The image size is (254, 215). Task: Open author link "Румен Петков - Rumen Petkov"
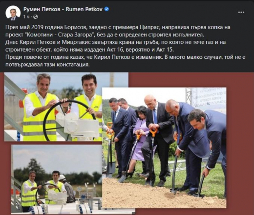click(x=63, y=9)
